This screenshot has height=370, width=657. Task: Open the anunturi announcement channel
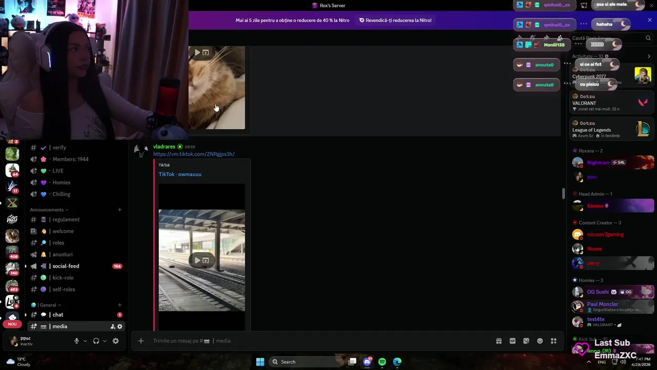(76, 254)
